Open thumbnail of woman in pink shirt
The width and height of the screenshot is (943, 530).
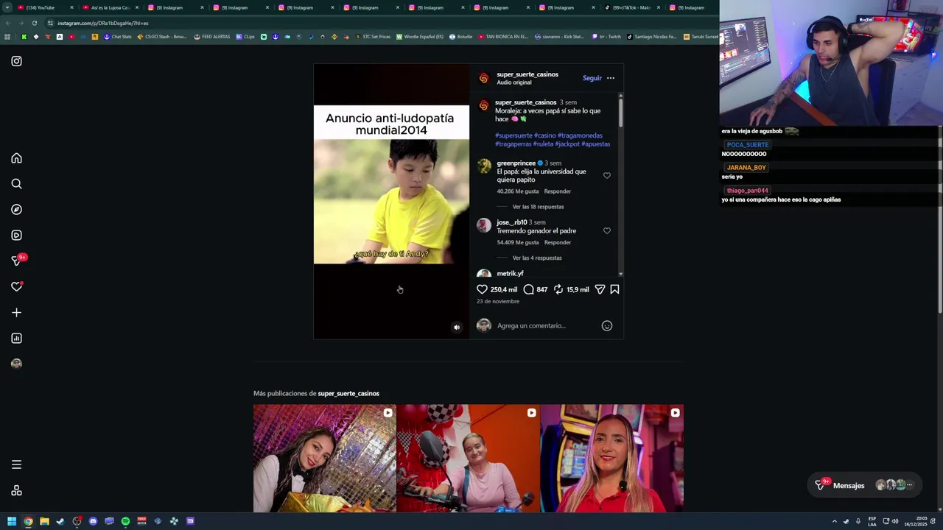(468, 458)
